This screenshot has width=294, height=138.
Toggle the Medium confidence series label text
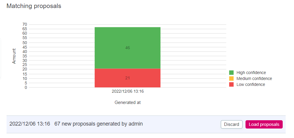click(x=254, y=78)
